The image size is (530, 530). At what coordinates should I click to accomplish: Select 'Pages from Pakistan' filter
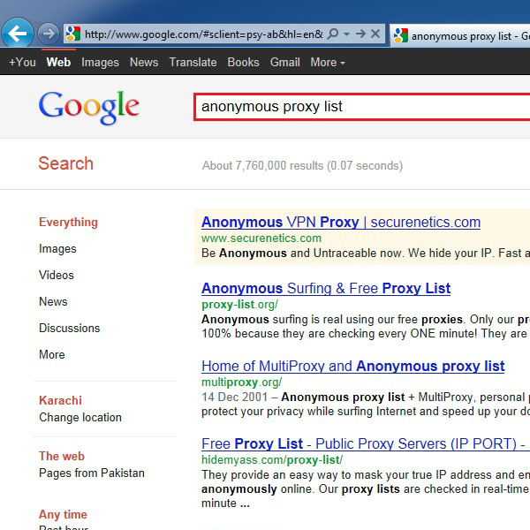click(92, 473)
